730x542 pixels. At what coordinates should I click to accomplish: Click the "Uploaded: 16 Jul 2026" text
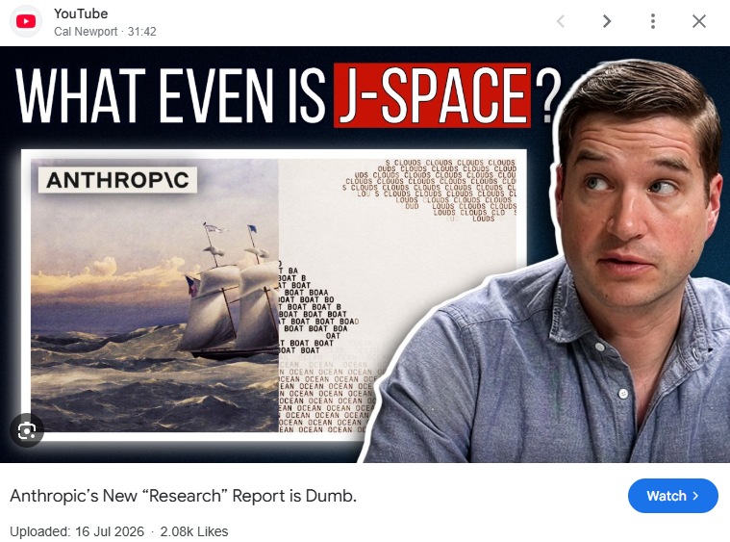[77, 531]
